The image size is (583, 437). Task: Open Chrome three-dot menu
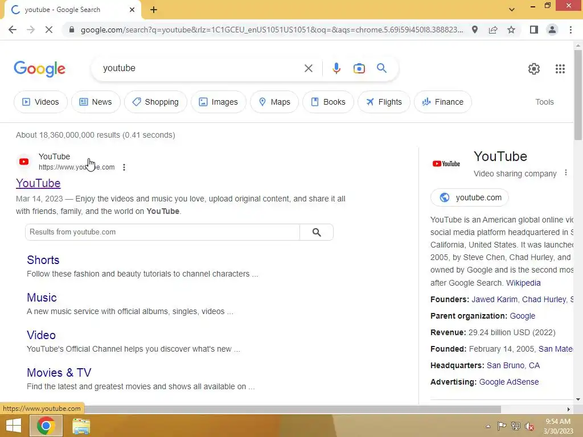tap(570, 30)
